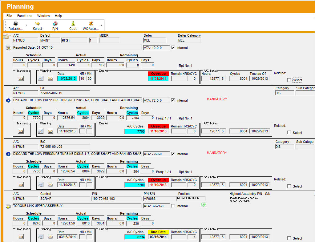Open the Window menu
The image size is (315, 242).
click(x=44, y=16)
